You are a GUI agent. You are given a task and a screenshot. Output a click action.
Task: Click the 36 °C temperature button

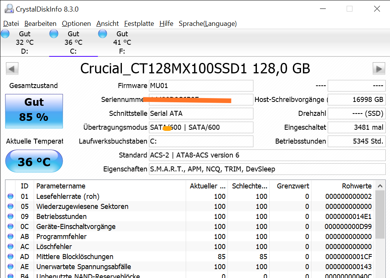tap(34, 161)
